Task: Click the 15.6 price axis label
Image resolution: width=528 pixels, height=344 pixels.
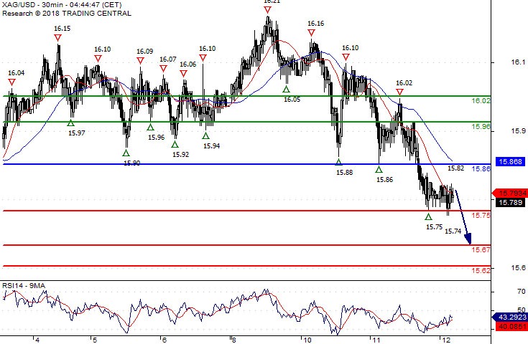Action: tap(518, 268)
